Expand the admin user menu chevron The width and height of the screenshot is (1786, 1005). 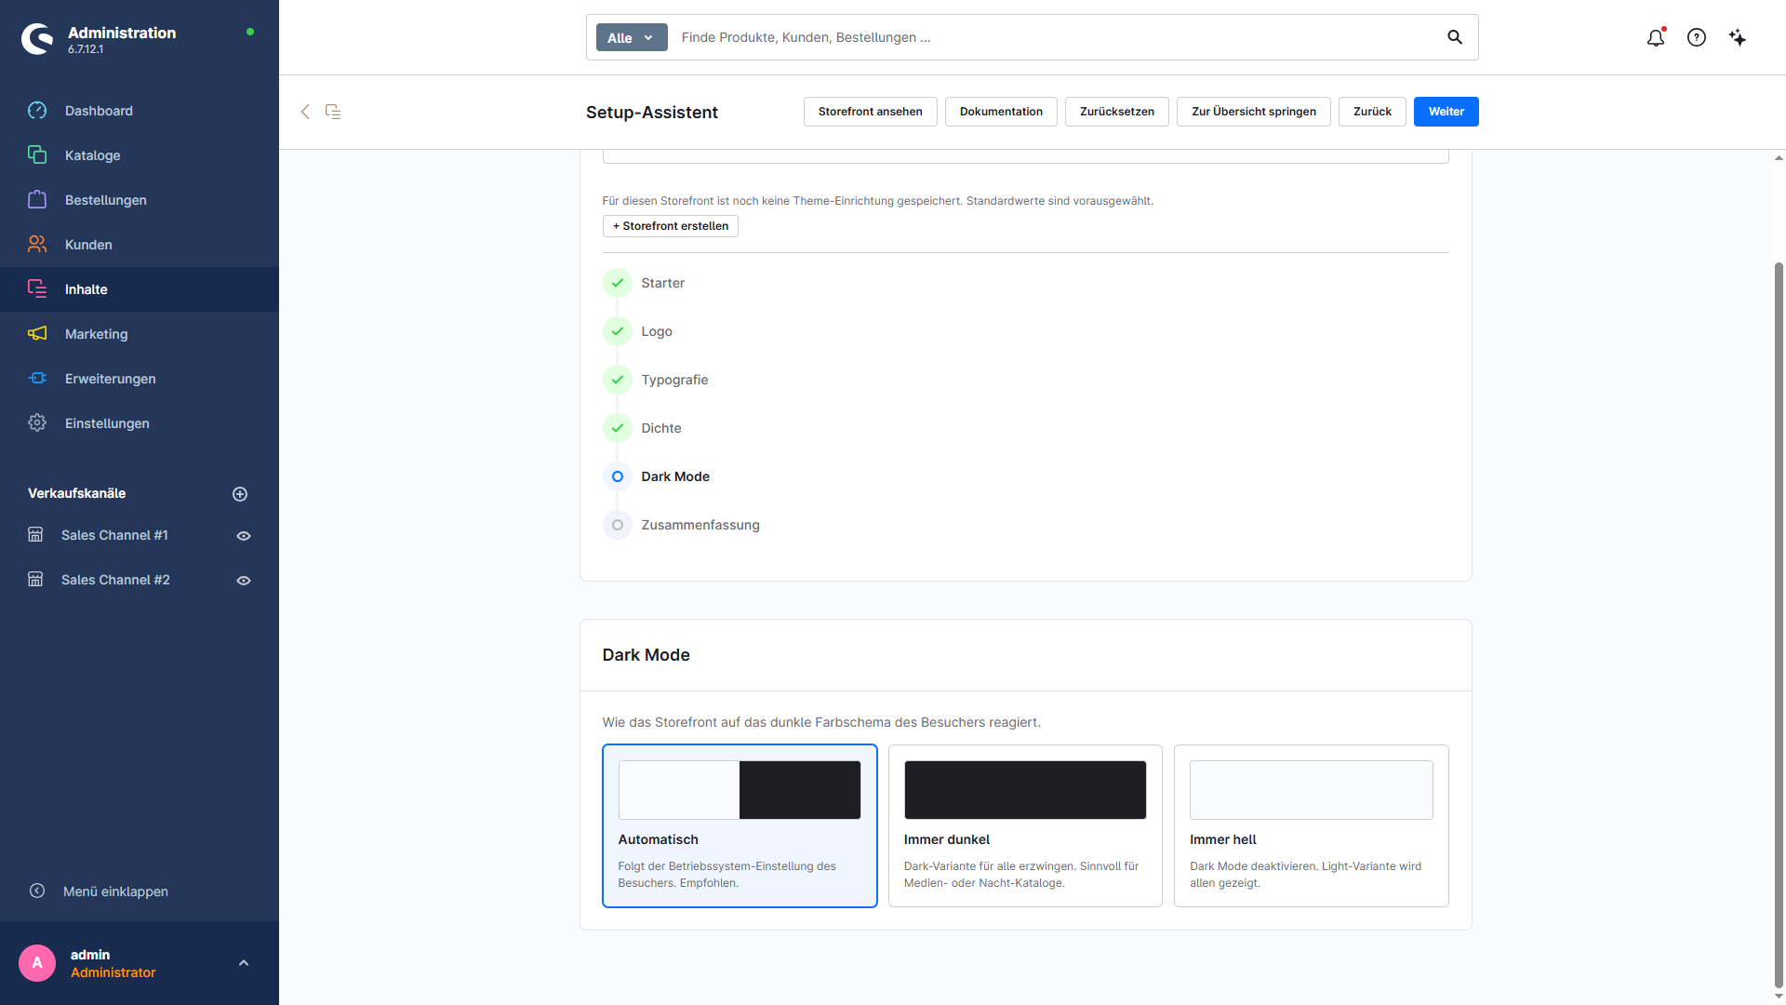[244, 963]
